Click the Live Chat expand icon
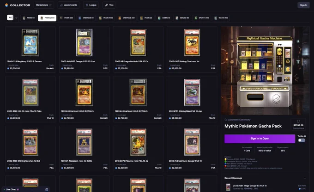The image size is (314, 192). [x=47, y=190]
